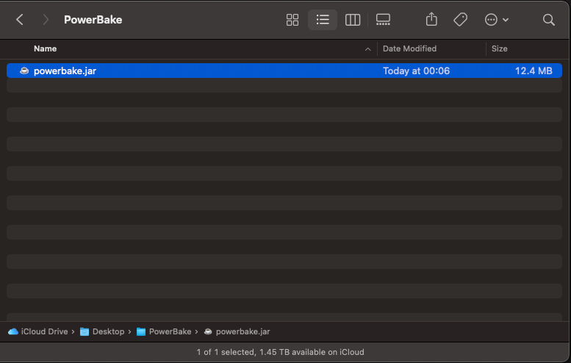Sort by Size column header
The image size is (571, 363).
(500, 48)
